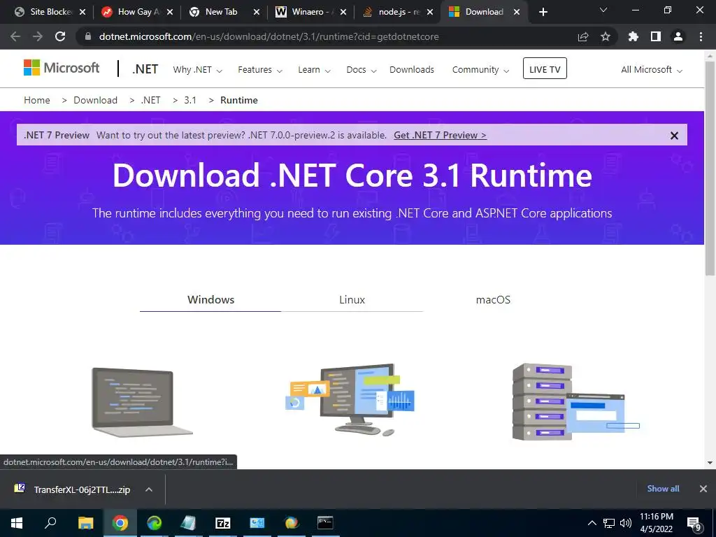Click the site lock padlock icon

[x=87, y=36]
